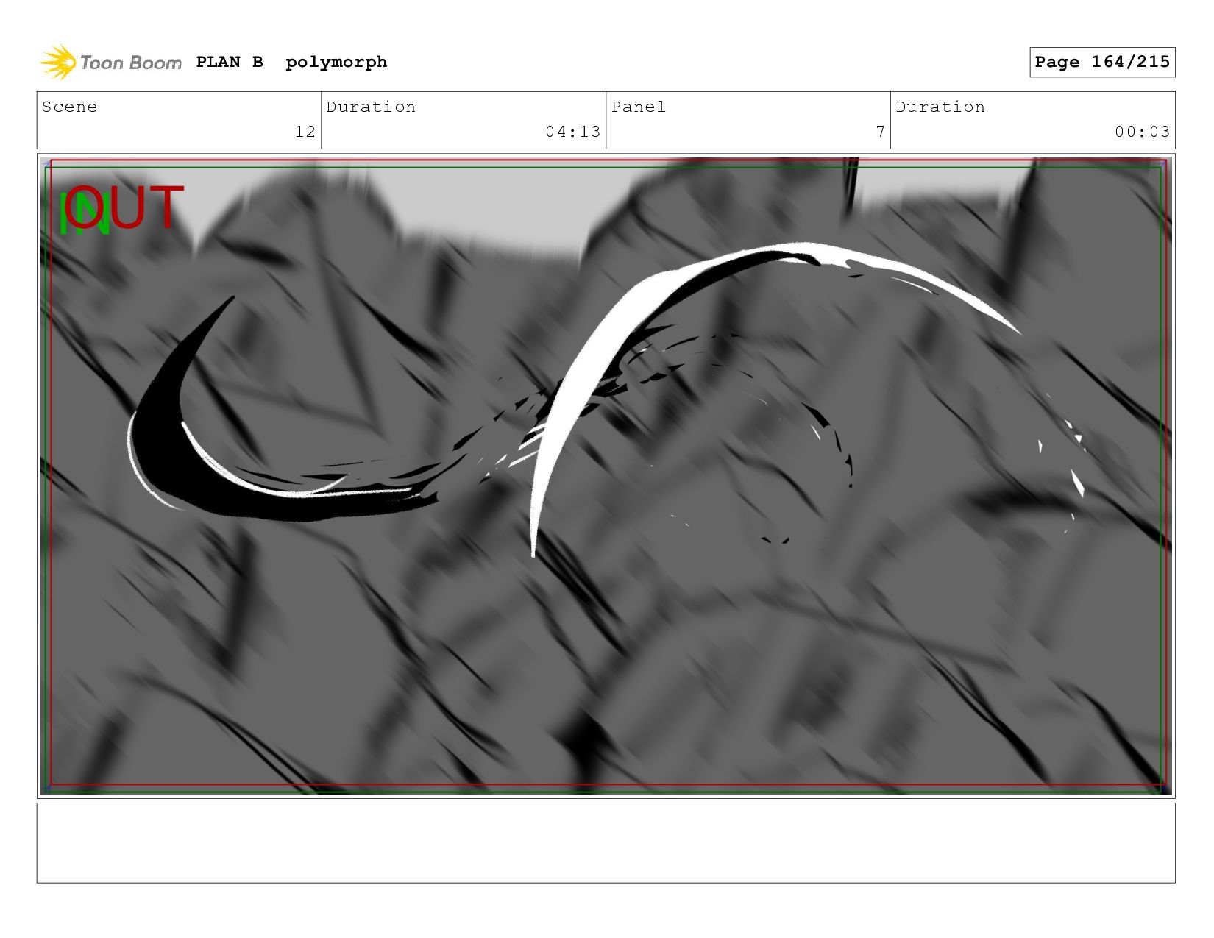The image size is (1214, 938).
Task: Click the 'Scene' header label
Action: pos(69,107)
